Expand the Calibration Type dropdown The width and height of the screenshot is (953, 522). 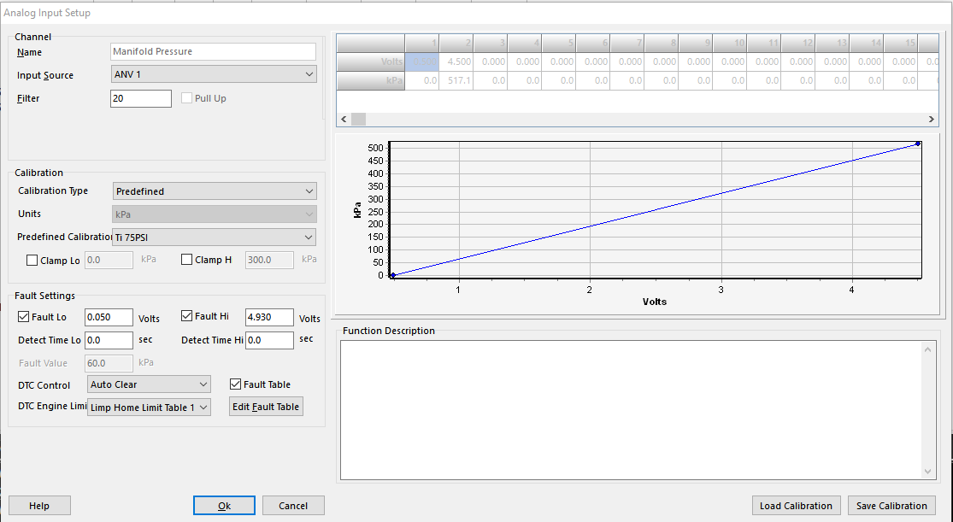(x=214, y=191)
